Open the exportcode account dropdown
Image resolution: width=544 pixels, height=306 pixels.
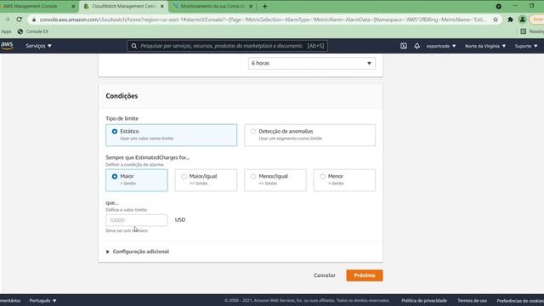pyautogui.click(x=441, y=46)
